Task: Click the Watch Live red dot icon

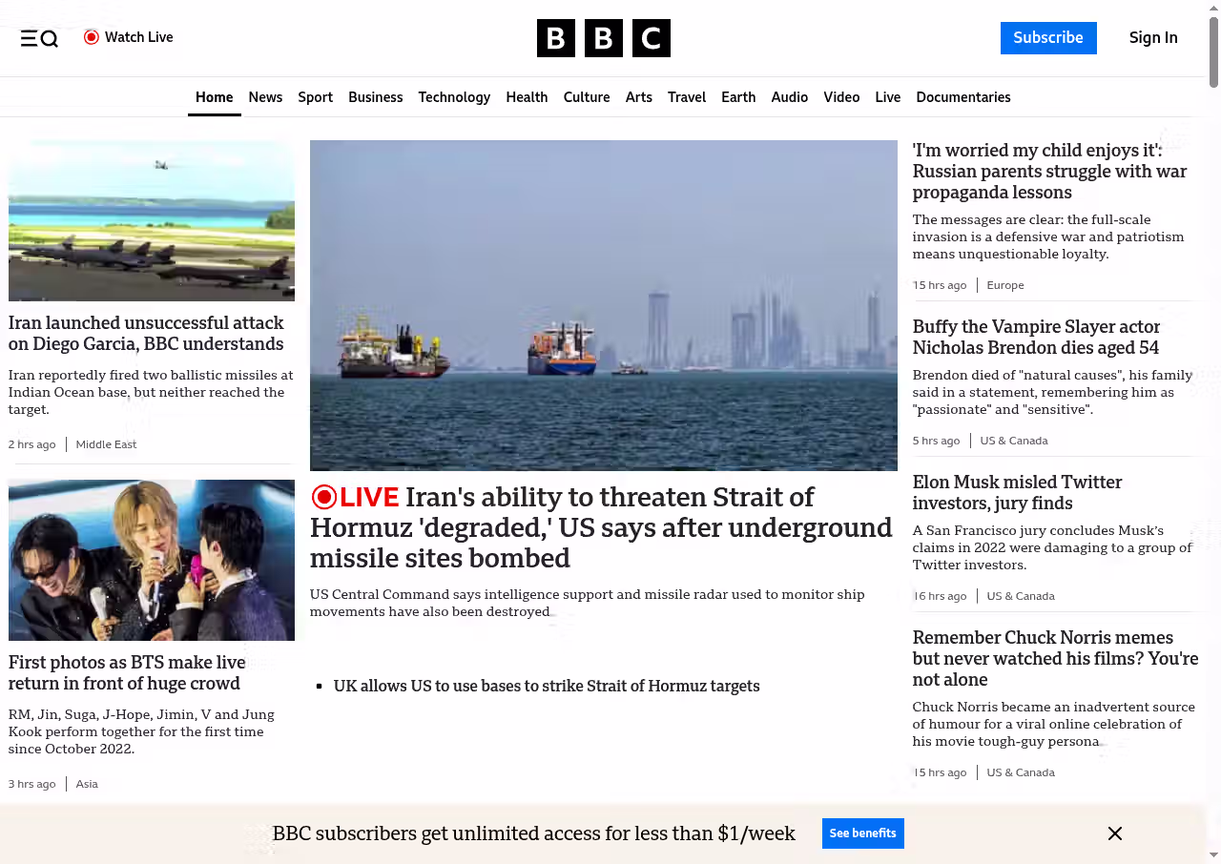Action: pos(92,37)
